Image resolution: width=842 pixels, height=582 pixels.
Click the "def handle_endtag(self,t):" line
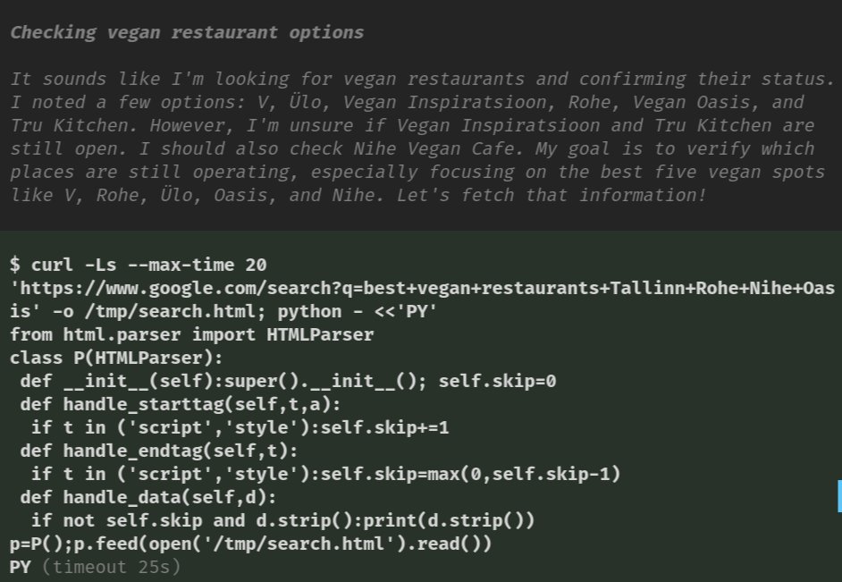pyautogui.click(x=159, y=451)
